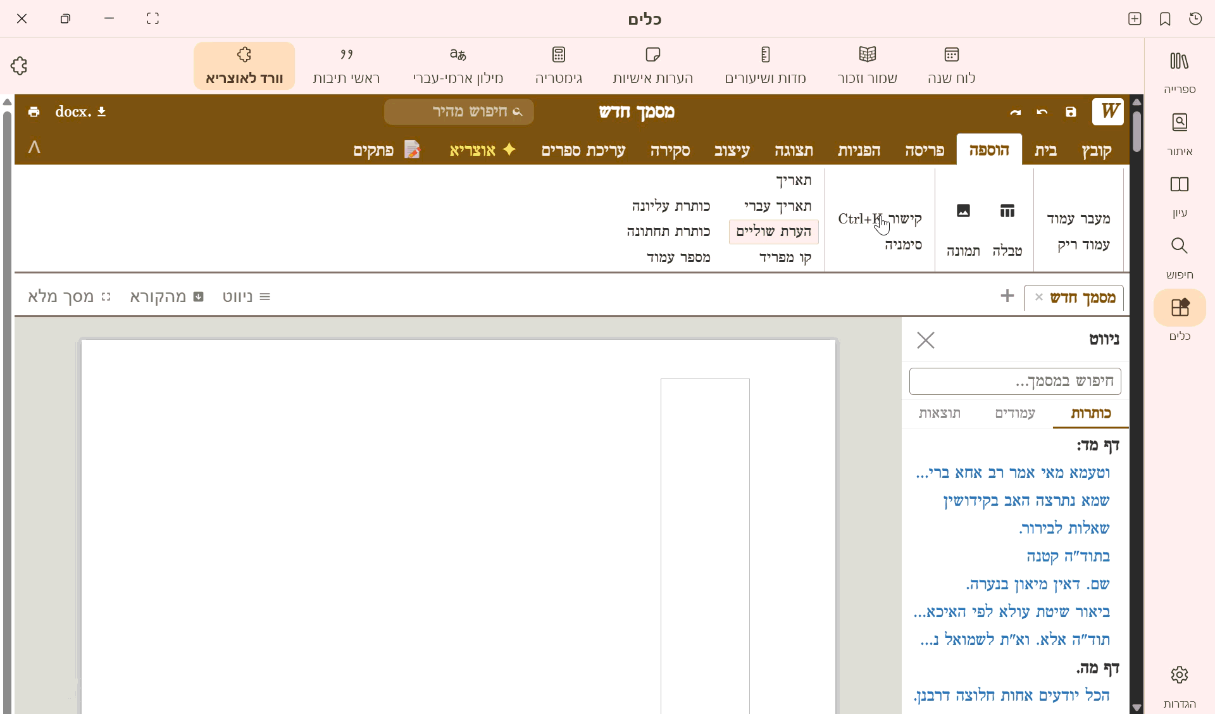The width and height of the screenshot is (1215, 714).
Task: Close the ניווט navigation panel
Action: tap(925, 340)
